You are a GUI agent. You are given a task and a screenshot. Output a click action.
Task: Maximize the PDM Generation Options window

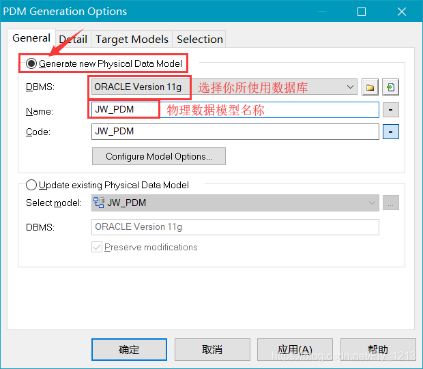[362, 12]
